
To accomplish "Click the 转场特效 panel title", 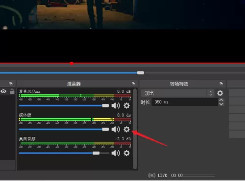I will point(179,84).
